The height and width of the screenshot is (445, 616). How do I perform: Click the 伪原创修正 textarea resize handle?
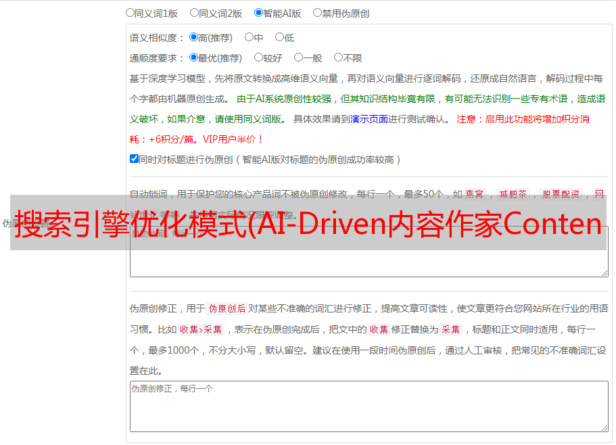tap(605, 429)
